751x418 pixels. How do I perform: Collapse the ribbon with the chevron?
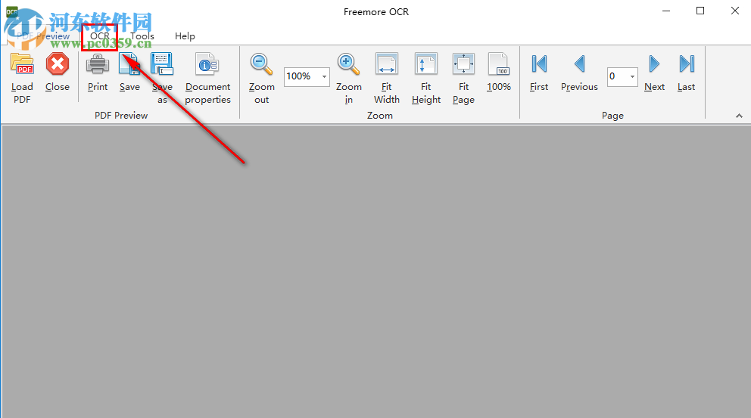pos(739,116)
